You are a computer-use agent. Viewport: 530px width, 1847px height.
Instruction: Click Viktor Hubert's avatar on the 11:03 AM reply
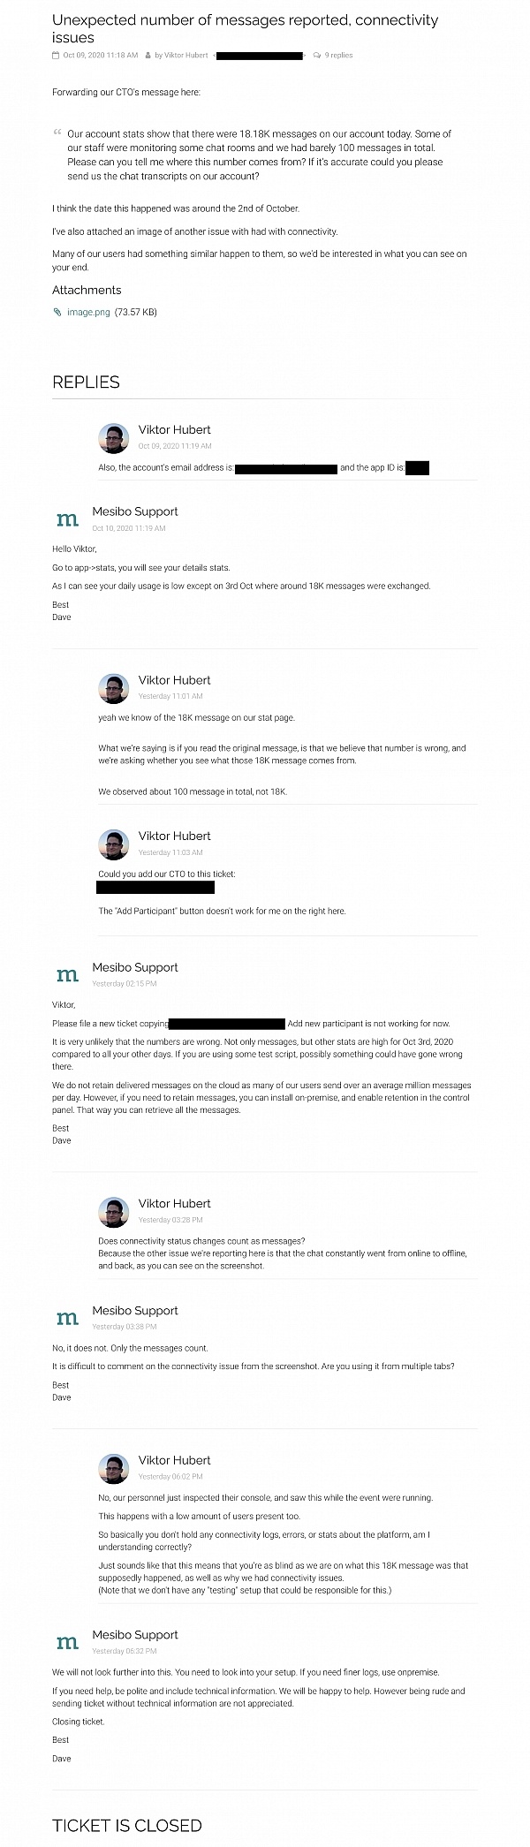(x=113, y=844)
